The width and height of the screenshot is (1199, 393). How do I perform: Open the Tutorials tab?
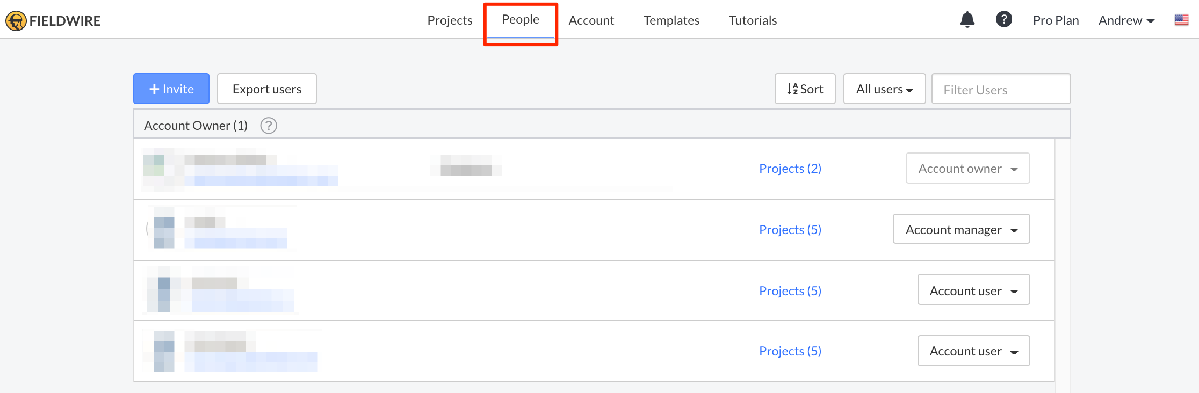coord(753,20)
